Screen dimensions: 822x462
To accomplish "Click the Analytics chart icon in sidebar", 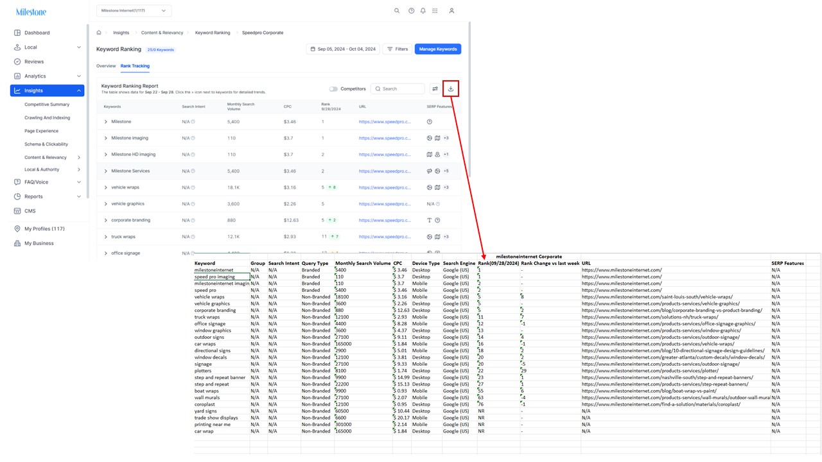I will point(17,76).
